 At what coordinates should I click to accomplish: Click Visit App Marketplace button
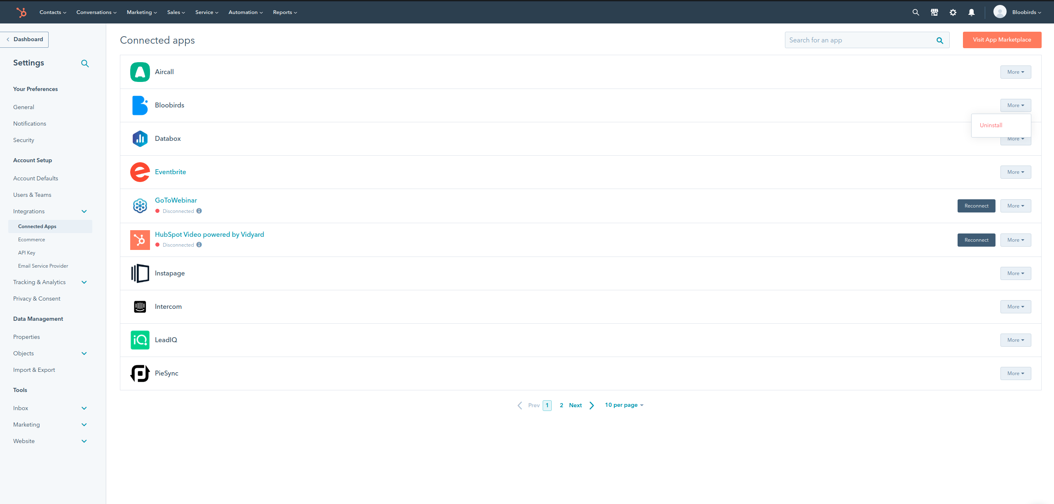click(1002, 40)
